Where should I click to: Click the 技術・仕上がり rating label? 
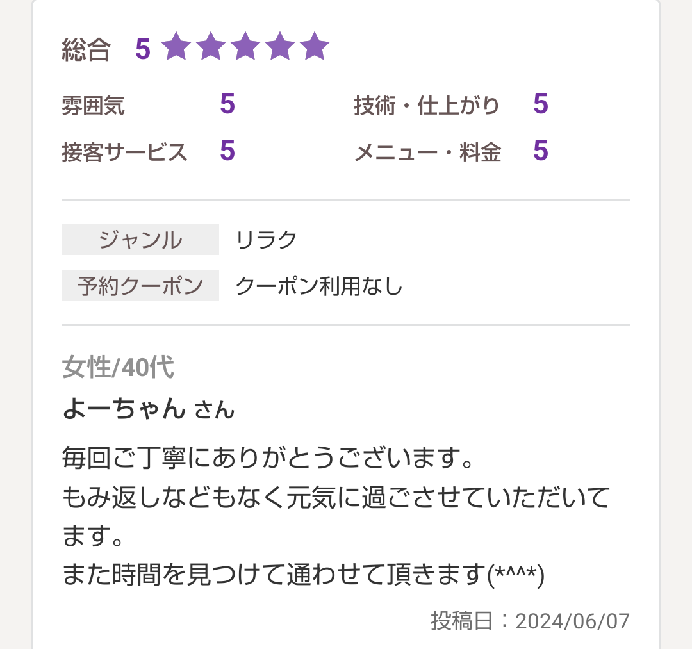point(426,106)
